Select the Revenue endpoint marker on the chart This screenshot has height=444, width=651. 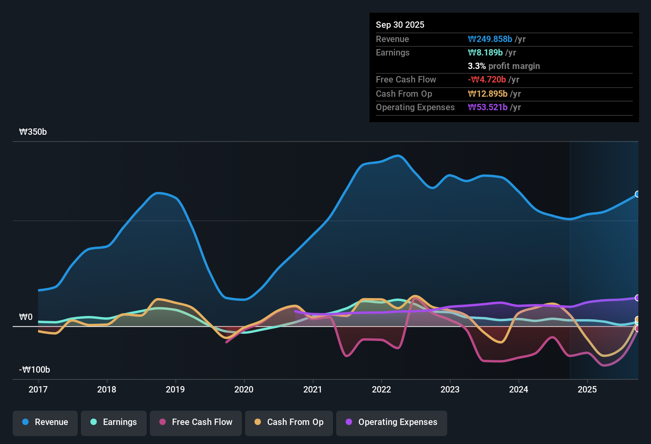(637, 194)
